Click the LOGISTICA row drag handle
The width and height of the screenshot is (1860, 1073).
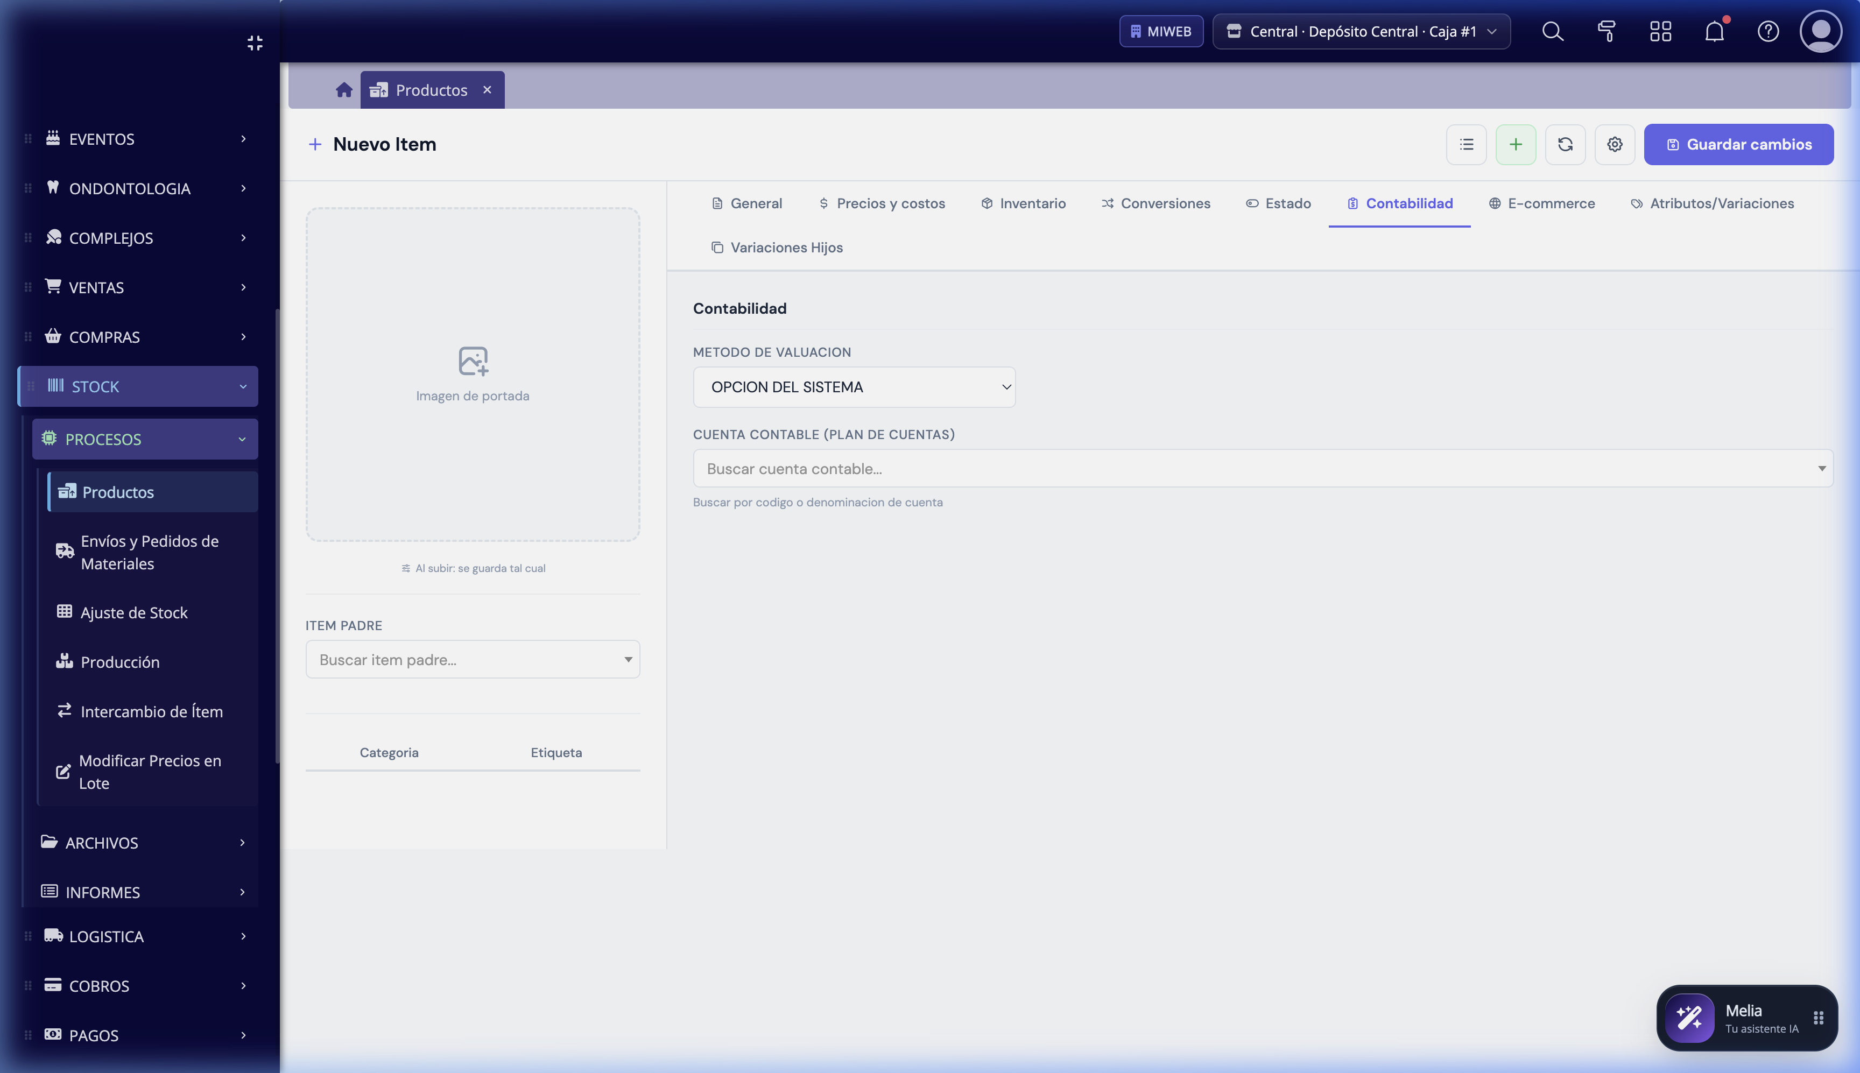pos(28,936)
